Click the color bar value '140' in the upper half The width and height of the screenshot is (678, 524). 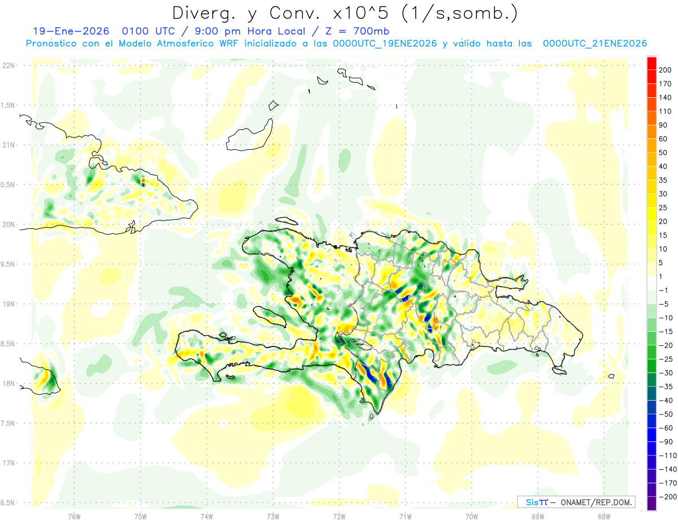(x=666, y=97)
